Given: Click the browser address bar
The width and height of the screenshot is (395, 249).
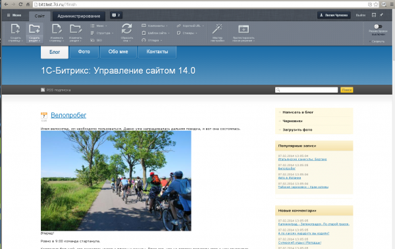Looking at the screenshot, I should coord(201,5).
